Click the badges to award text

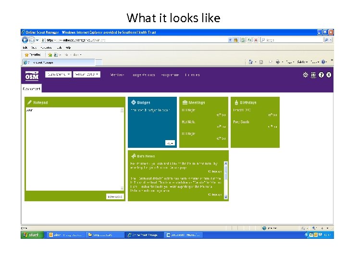click(150, 110)
